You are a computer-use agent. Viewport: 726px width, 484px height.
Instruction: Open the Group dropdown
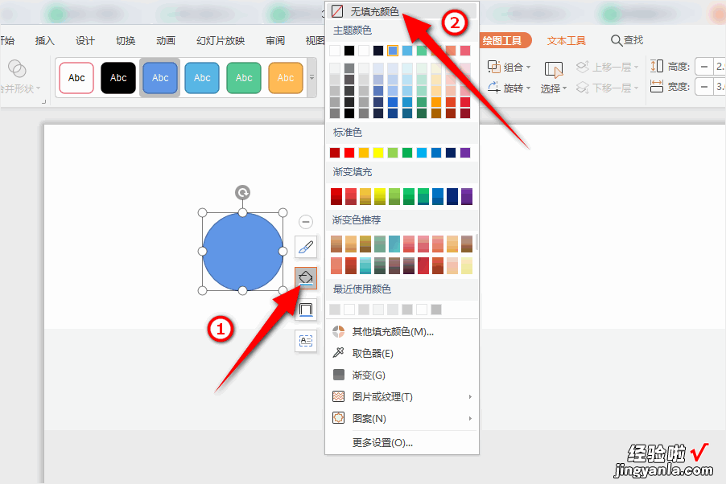tap(509, 67)
